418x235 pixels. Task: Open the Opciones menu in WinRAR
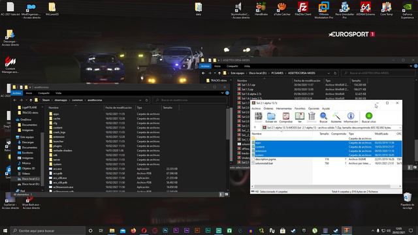point(313,108)
